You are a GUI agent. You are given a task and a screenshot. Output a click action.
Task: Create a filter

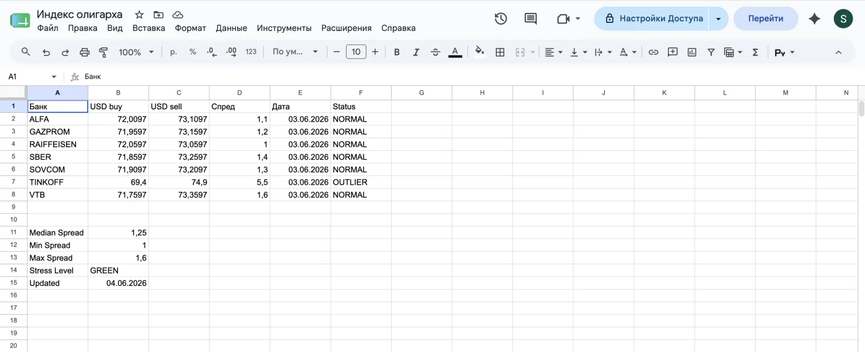[x=711, y=52]
